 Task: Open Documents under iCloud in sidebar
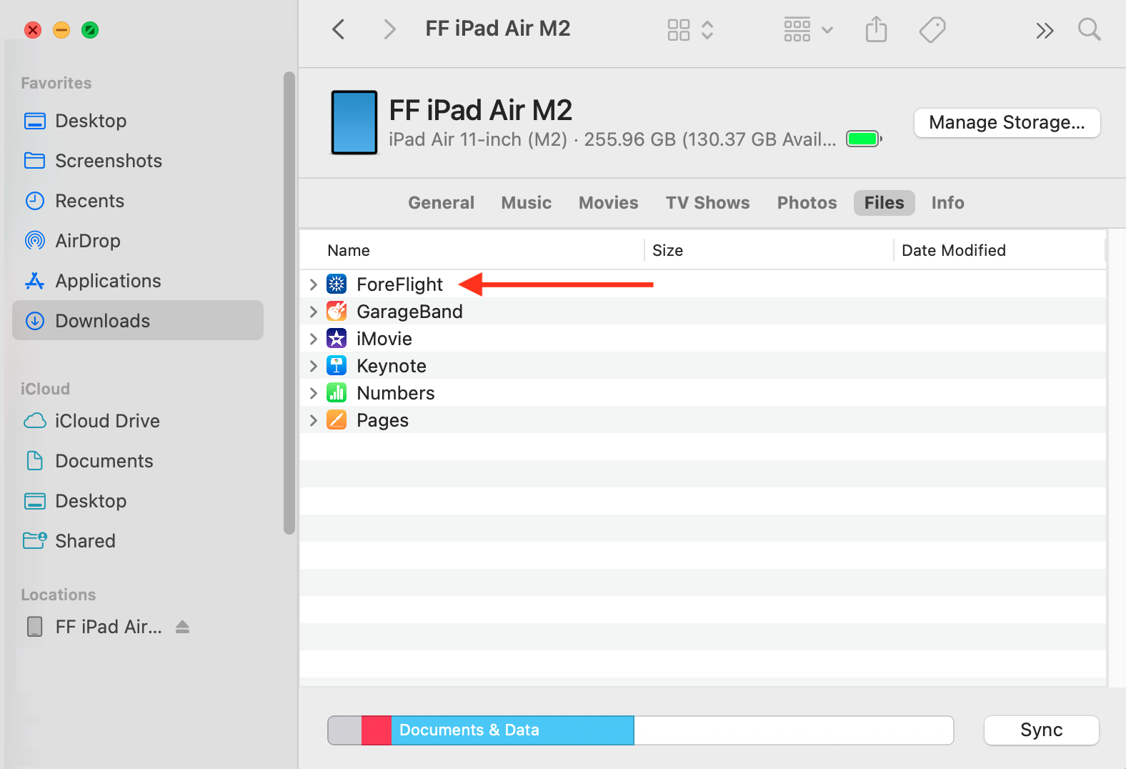(x=138, y=461)
